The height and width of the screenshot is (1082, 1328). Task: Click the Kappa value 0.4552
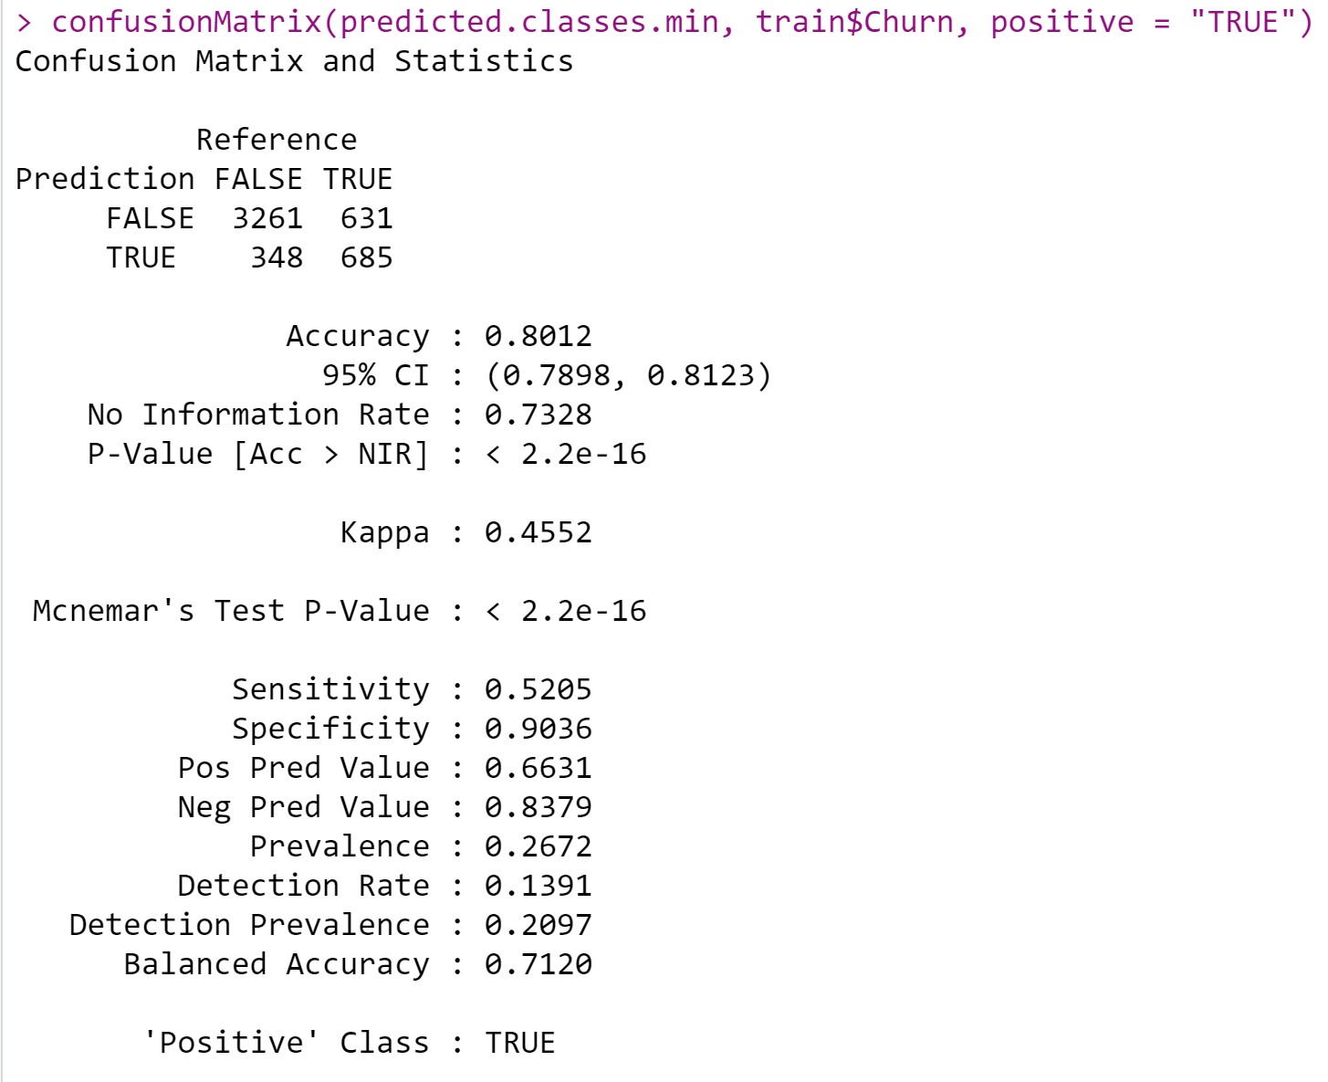point(539,532)
